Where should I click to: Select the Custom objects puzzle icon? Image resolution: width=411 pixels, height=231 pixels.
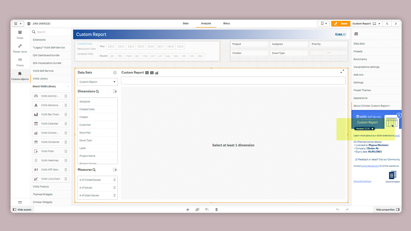pos(20,74)
